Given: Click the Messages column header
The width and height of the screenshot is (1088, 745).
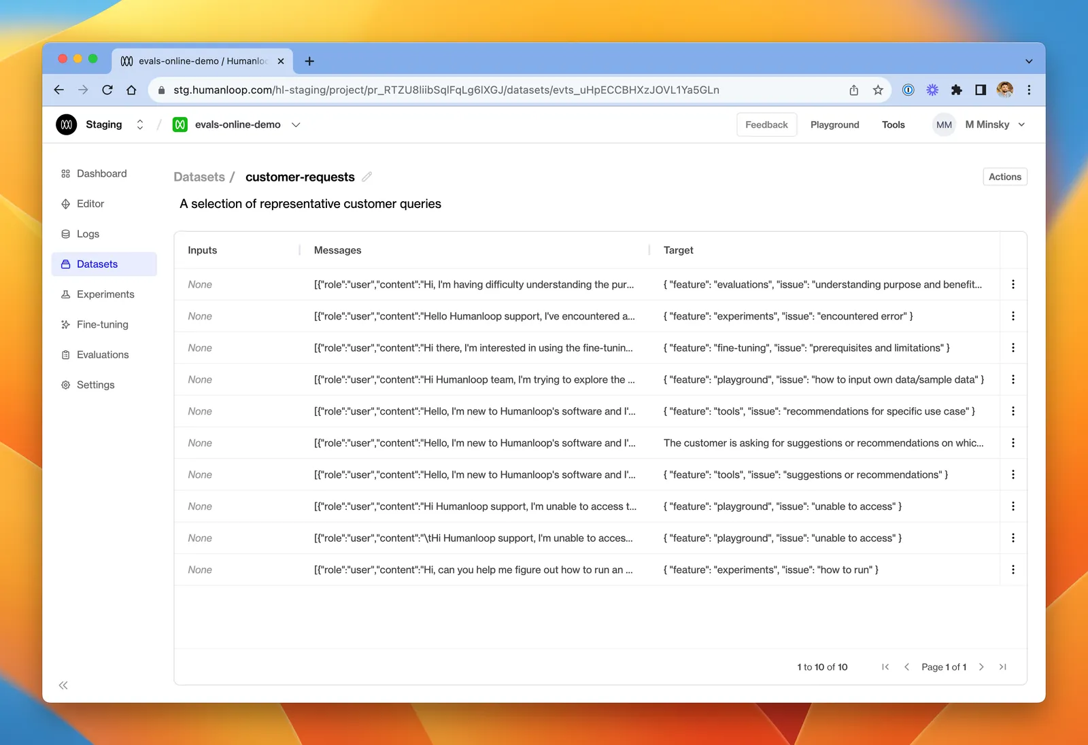Looking at the screenshot, I should 338,250.
